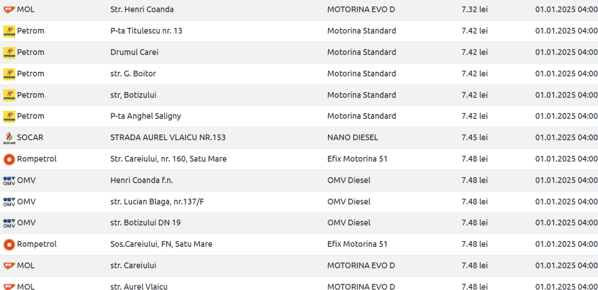The height and width of the screenshot is (290, 598).
Task: Click Efix Motorina 51 for Sos.Careiului
Action: (357, 244)
